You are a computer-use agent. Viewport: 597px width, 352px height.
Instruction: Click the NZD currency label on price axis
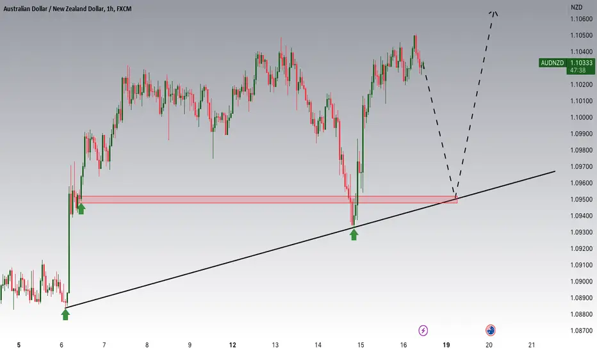click(577, 7)
